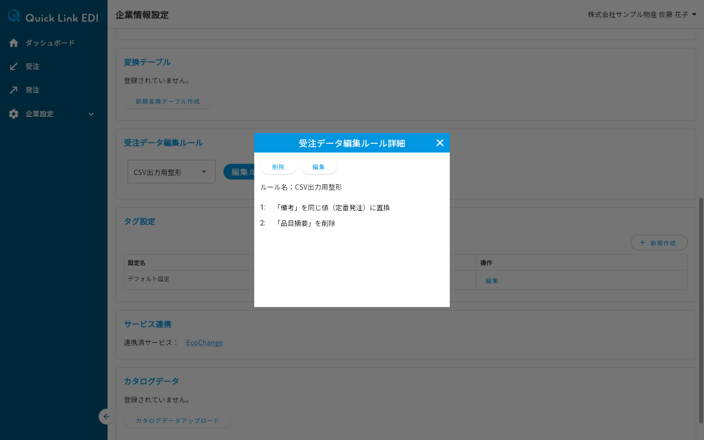The image size is (704, 440).
Task: Click 編集 link in the デフォルト設定 row
Action: click(492, 281)
